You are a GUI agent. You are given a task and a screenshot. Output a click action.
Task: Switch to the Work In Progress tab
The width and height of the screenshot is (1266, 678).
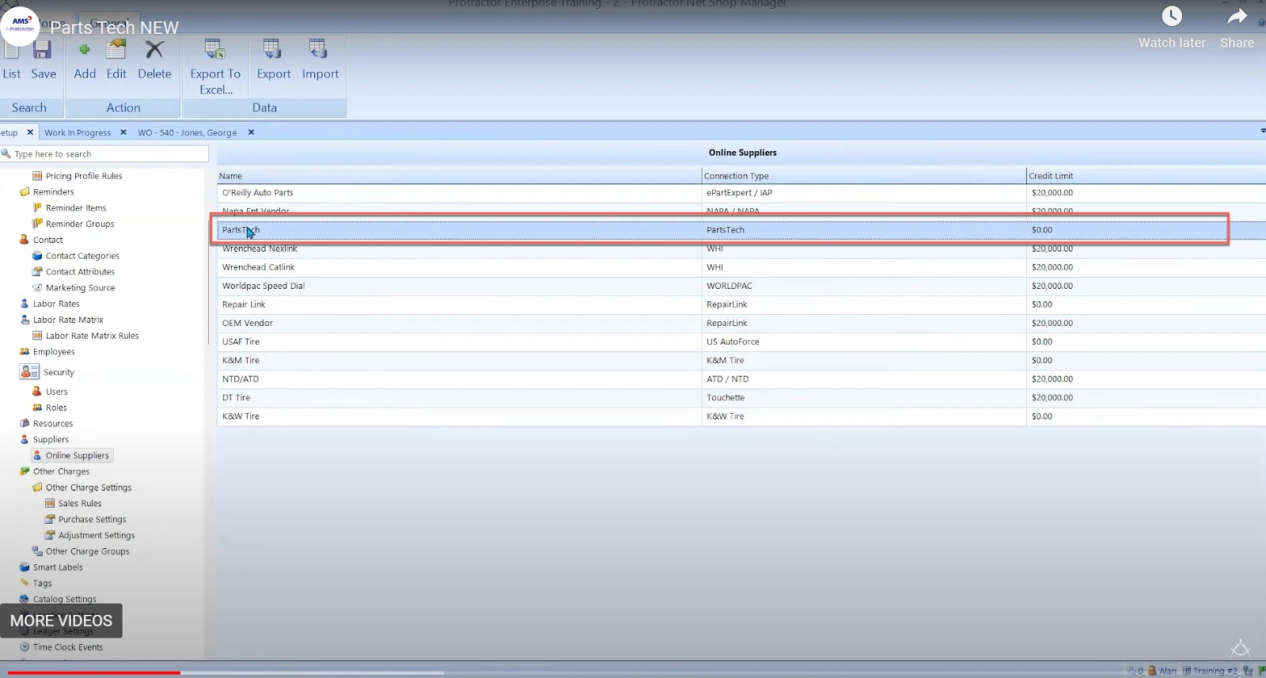(x=78, y=133)
